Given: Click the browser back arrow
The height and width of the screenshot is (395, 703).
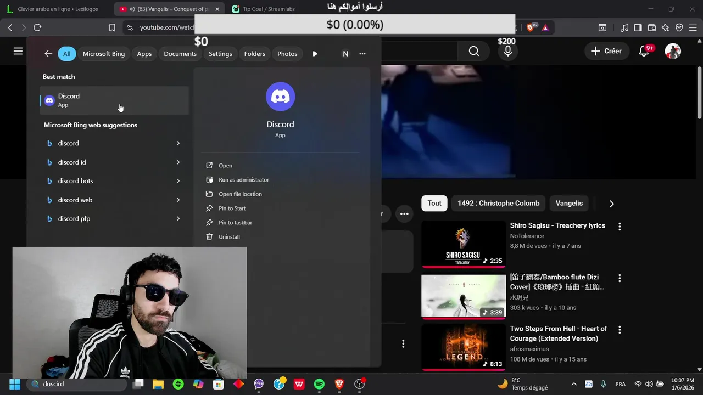Looking at the screenshot, I should tap(10, 27).
